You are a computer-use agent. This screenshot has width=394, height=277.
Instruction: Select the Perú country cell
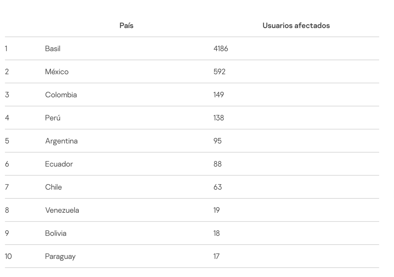point(53,118)
